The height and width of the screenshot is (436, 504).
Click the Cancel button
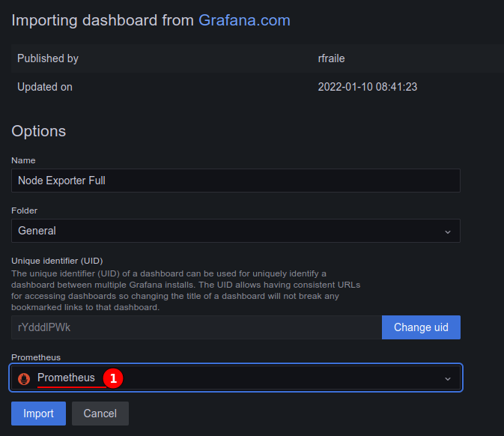100,414
